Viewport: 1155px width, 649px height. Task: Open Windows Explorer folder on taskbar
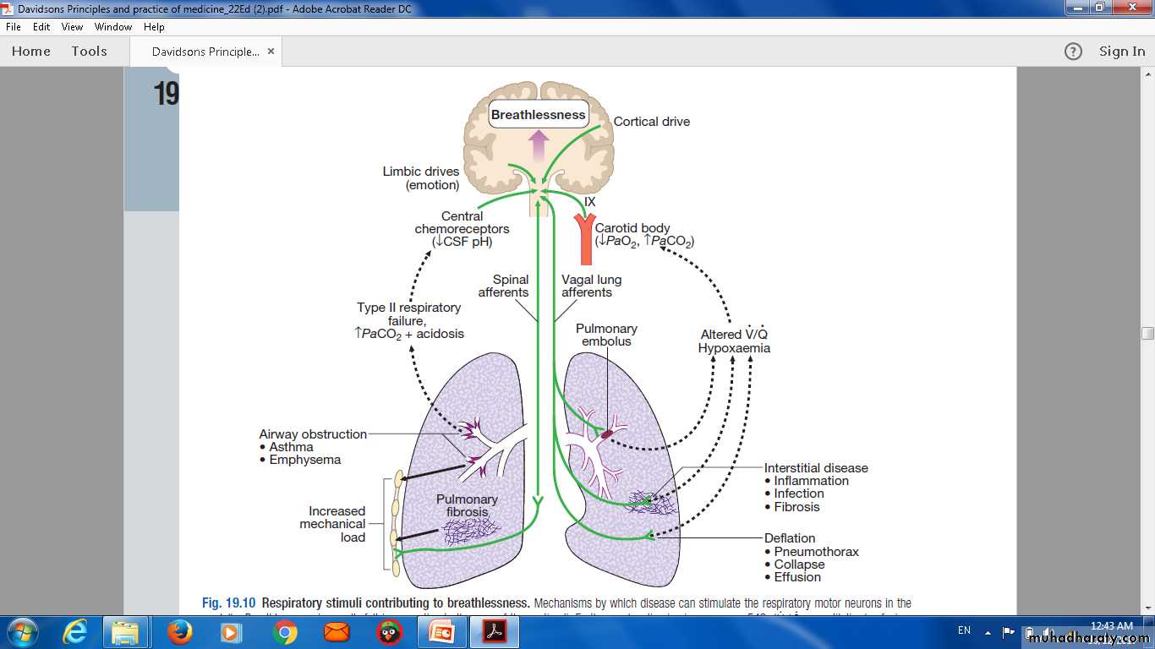click(126, 631)
